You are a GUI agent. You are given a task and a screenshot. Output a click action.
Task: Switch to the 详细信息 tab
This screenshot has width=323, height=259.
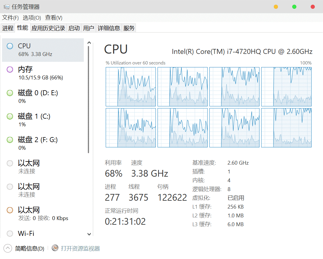(109, 28)
